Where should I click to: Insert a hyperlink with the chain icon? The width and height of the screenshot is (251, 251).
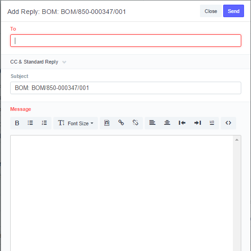tap(121, 123)
